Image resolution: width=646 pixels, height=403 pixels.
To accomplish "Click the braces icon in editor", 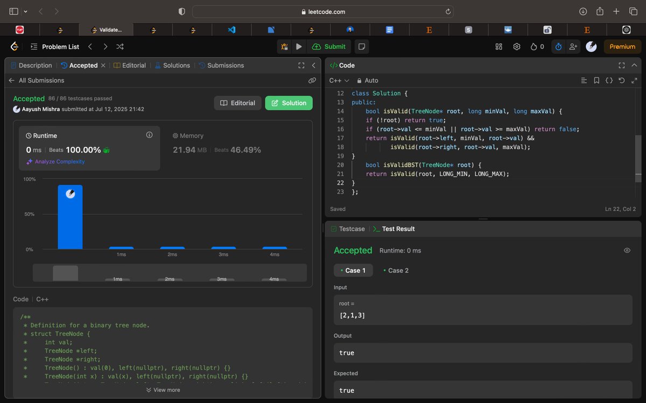I will point(609,81).
